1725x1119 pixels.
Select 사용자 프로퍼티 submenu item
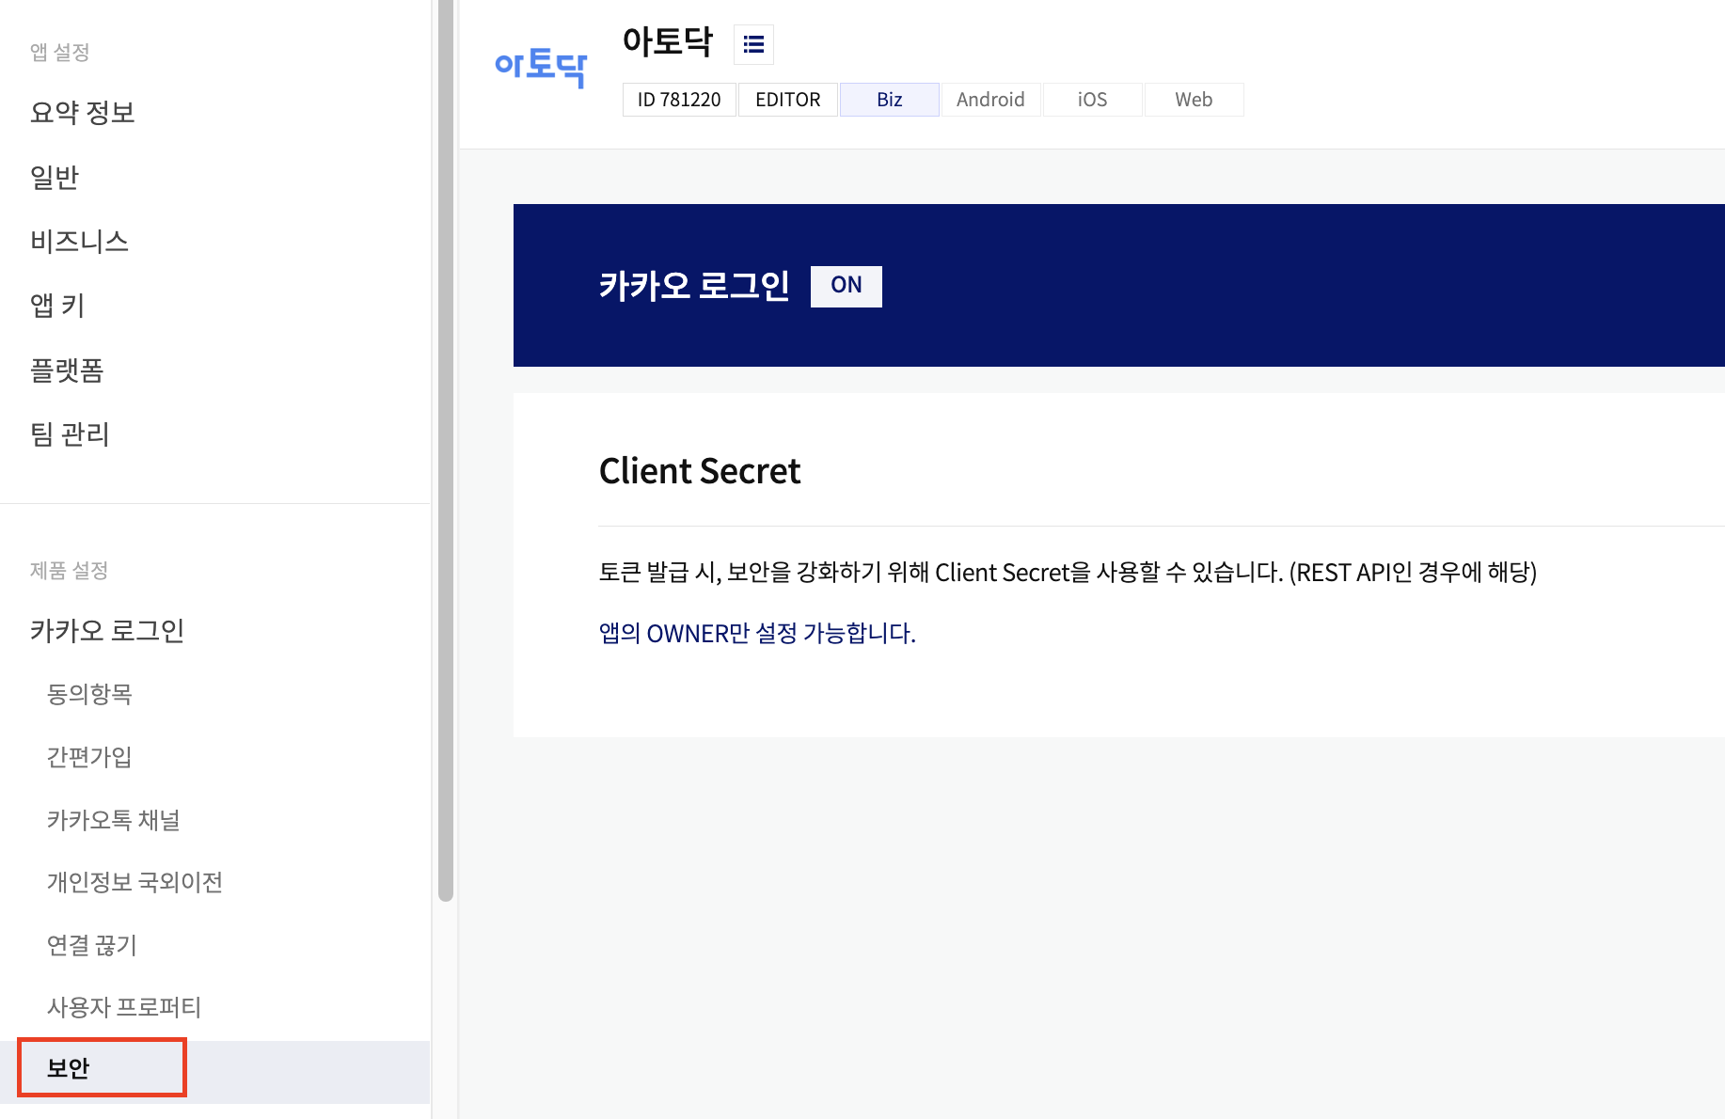pos(124,1007)
